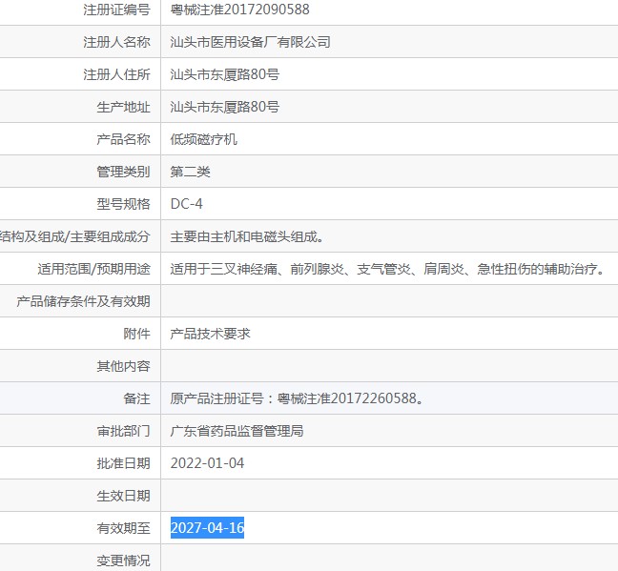Click the intended-use text starting 适用于三叉神经痛
The height and width of the screenshot is (571, 618).
[388, 269]
